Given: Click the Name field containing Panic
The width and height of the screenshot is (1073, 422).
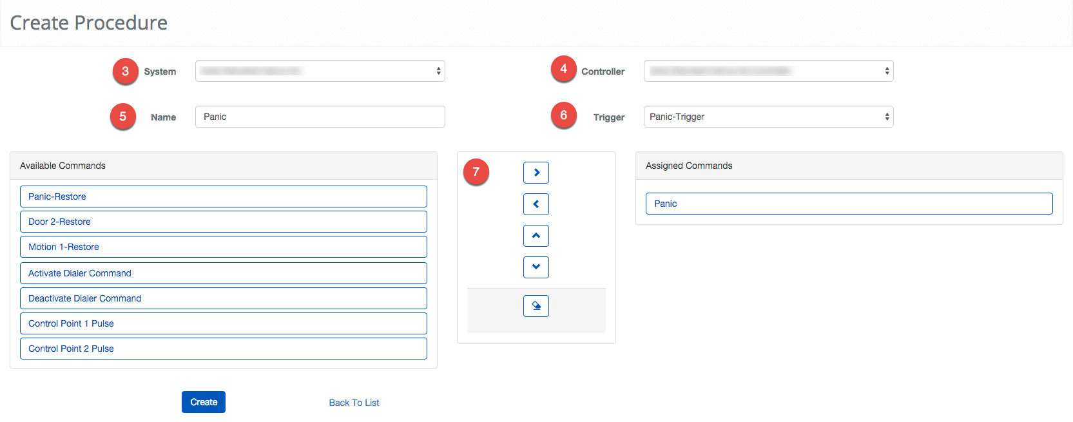Looking at the screenshot, I should point(320,117).
